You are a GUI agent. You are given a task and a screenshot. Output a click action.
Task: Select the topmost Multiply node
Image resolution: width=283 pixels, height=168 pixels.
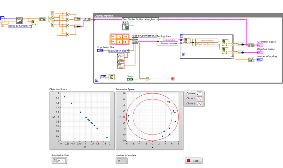(x=68, y=14)
